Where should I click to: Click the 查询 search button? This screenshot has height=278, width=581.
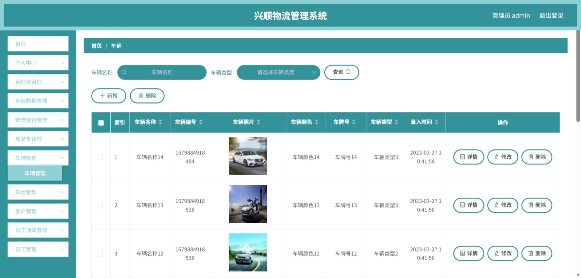click(x=341, y=72)
